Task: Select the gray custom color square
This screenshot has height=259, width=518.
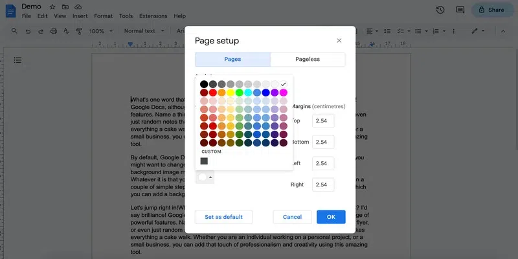Action: [204, 161]
